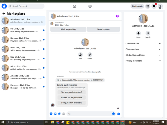Click the Add people icon
This screenshot has height=125, width=167.
80,55
